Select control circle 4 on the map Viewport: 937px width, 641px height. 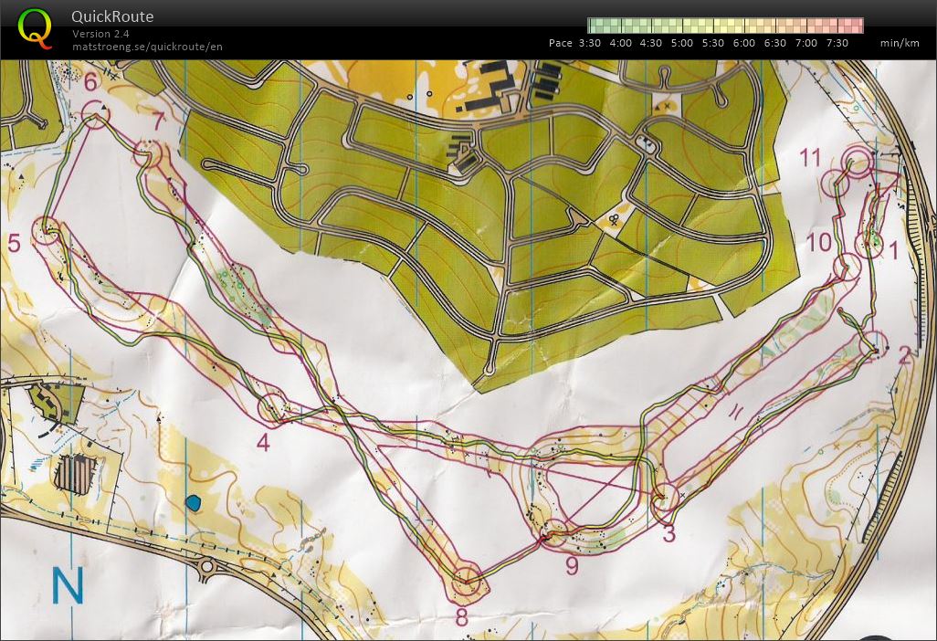[x=271, y=408]
